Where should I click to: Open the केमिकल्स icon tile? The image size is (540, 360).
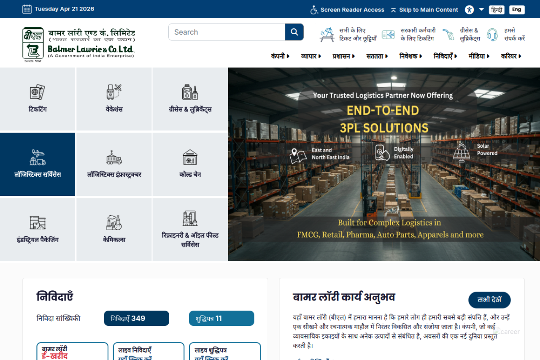(x=114, y=230)
